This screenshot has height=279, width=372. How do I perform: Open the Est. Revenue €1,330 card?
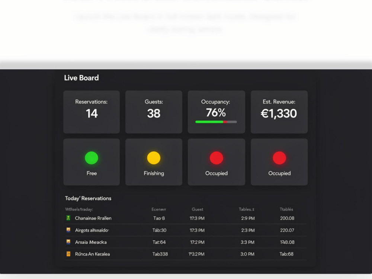[x=279, y=112]
